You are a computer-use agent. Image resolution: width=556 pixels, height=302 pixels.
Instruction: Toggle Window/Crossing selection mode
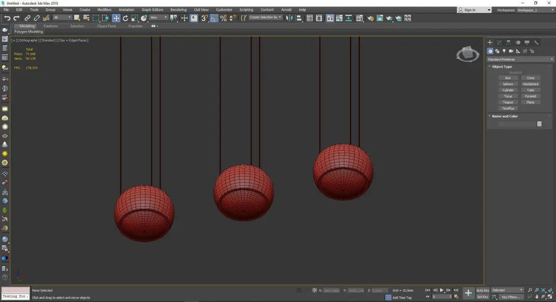coord(106,18)
